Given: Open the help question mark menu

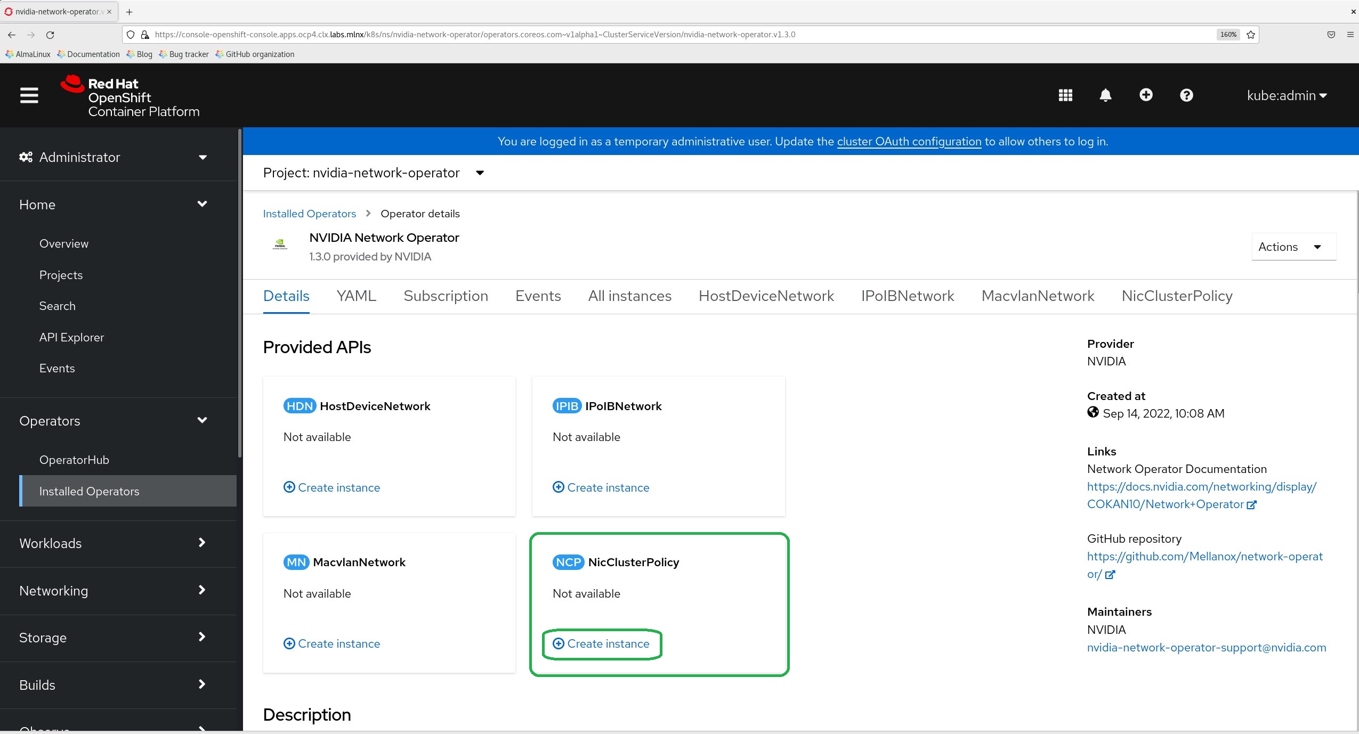Looking at the screenshot, I should click(1186, 95).
